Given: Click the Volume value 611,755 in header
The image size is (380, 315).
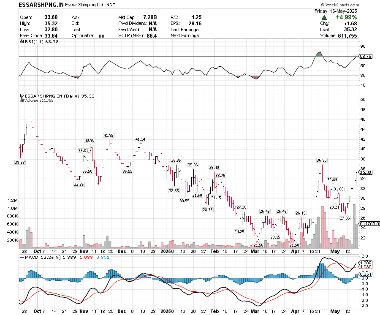Looking at the screenshot, I should click(347, 35).
